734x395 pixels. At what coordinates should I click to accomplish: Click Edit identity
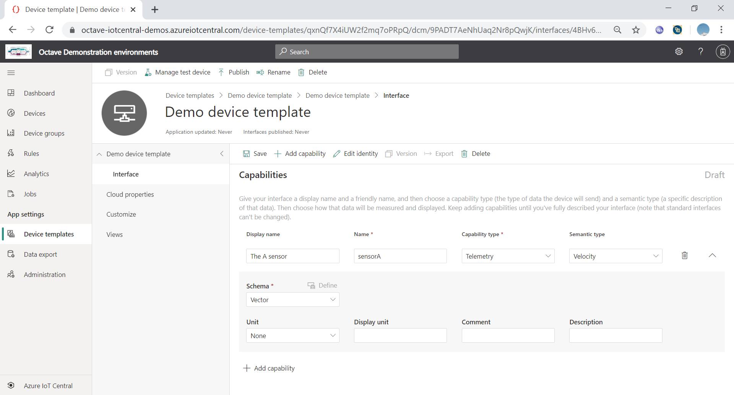(356, 154)
